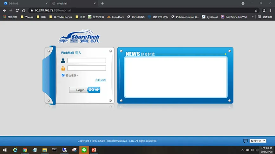The width and height of the screenshot is (275, 154).
Task: Open the Ycvesa bookmark folder
Action: (27, 17)
